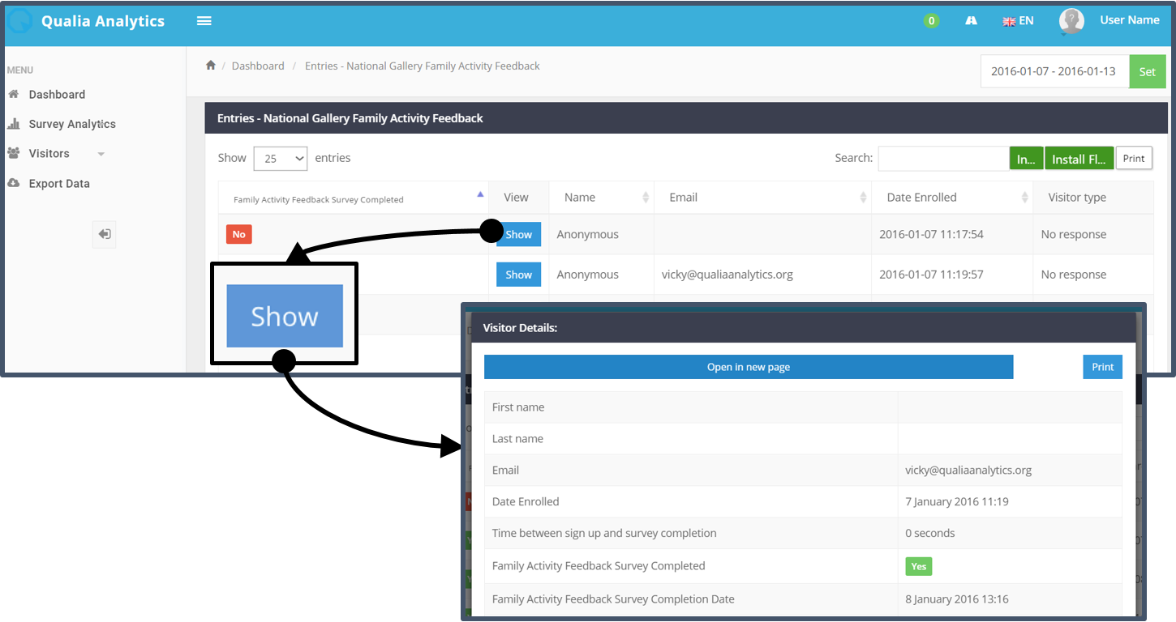Collapse sidebar using the arrow icon

pyautogui.click(x=104, y=234)
